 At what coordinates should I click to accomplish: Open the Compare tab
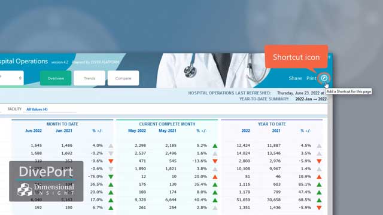click(x=123, y=78)
